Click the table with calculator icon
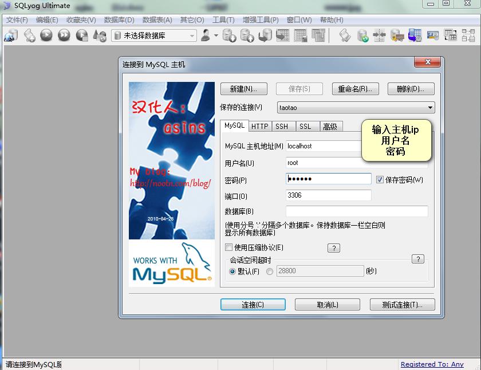Screen dimensions: 481x370 coord(300,36)
